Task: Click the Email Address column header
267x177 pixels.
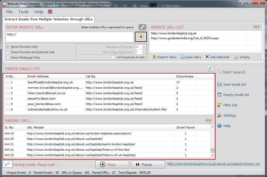Action: point(55,77)
